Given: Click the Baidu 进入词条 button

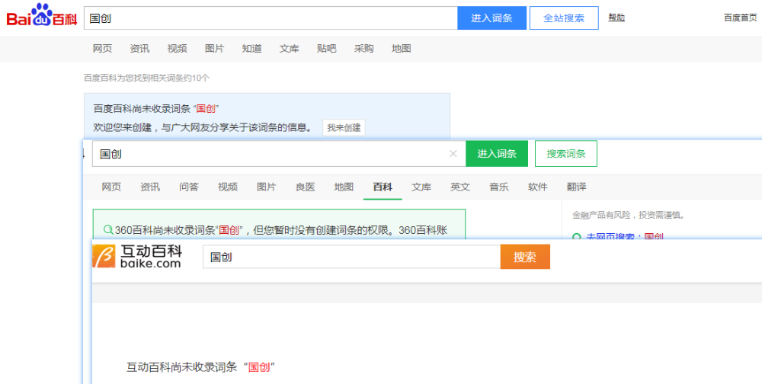Looking at the screenshot, I should [x=491, y=18].
